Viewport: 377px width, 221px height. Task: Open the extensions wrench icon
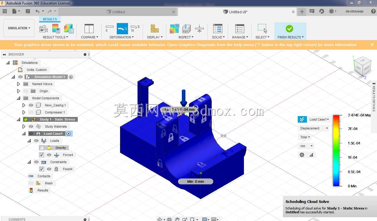click(x=322, y=11)
